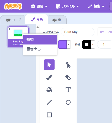Open the fill color dropdown arrow
Image resolution: width=112 pixels, height=123 pixels.
(69, 44)
